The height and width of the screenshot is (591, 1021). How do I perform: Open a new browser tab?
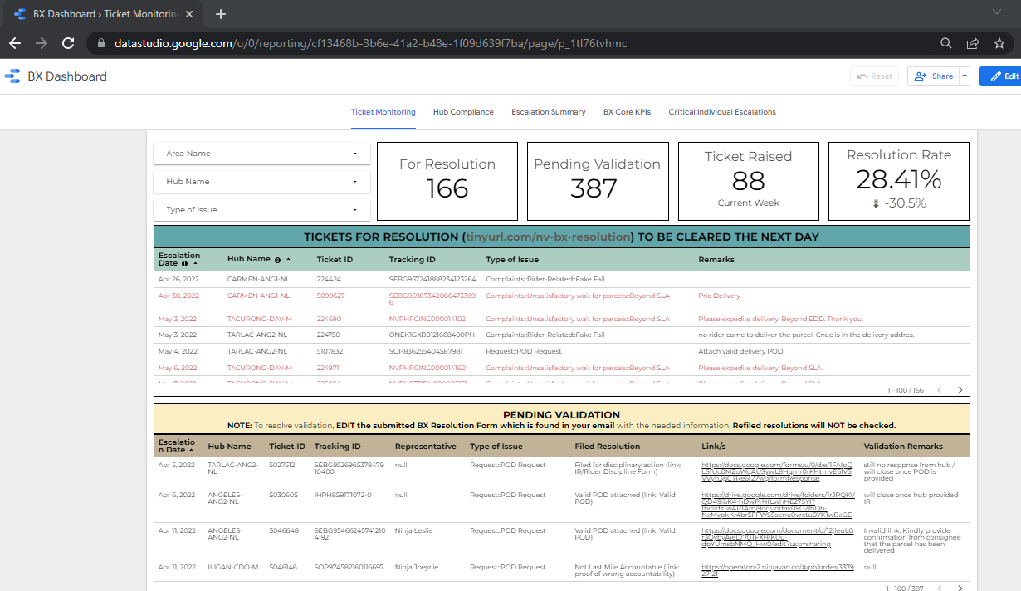tap(221, 14)
